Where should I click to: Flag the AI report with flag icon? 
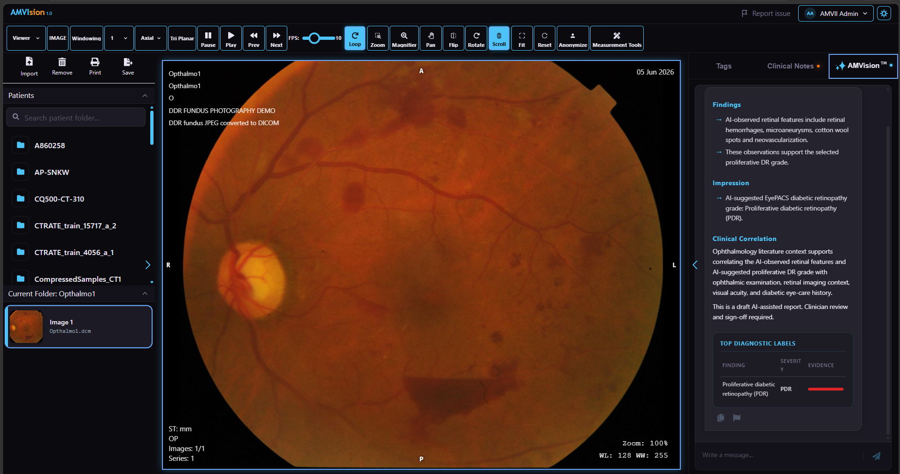737,418
